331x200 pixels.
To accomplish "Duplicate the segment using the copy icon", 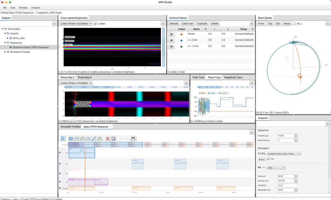I will pyautogui.click(x=113, y=138).
